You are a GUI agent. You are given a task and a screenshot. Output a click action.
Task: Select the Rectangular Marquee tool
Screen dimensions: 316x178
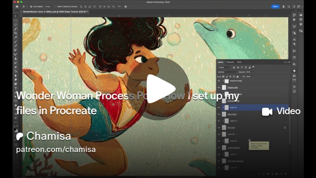pos(15,20)
